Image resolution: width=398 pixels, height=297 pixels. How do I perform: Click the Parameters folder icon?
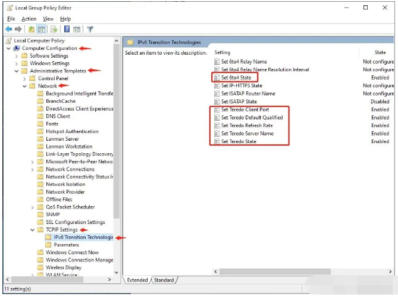48,245
